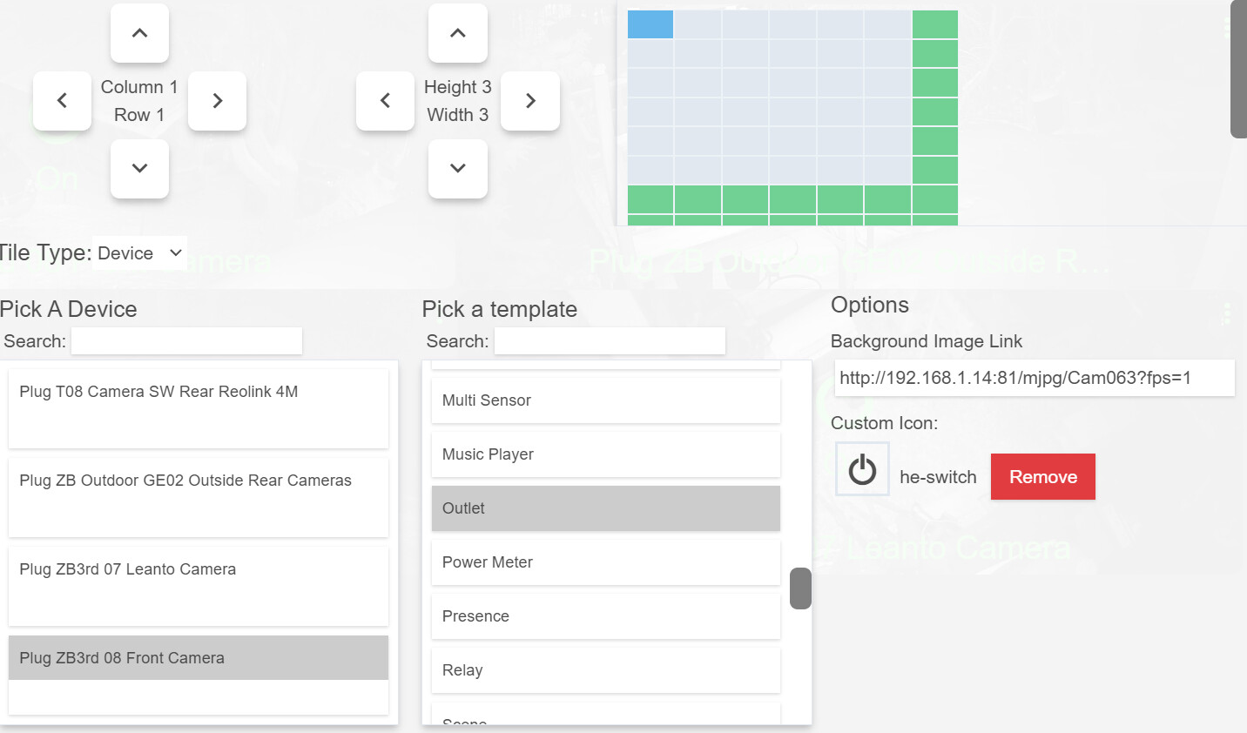This screenshot has height=733, width=1247.
Task: Click the template list scrollbar handle
Action: pyautogui.click(x=800, y=588)
